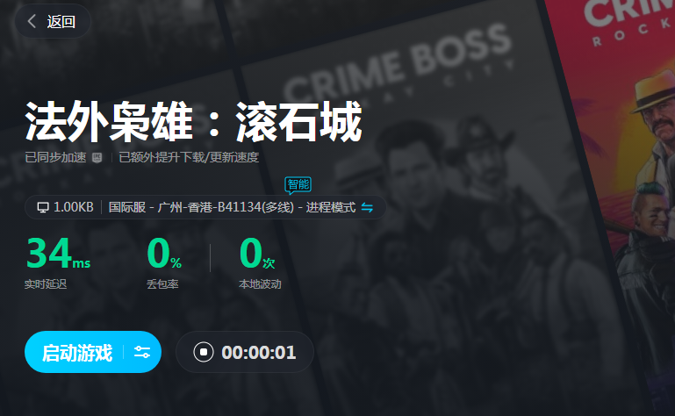Launch the game with 启动游戏

coord(77,353)
